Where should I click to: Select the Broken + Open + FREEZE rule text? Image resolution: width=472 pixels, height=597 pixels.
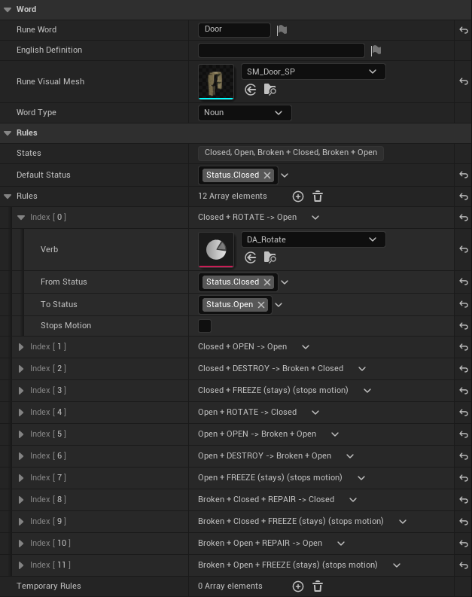coord(288,565)
